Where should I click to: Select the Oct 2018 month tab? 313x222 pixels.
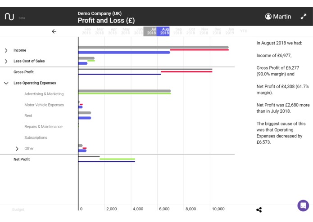191,31
